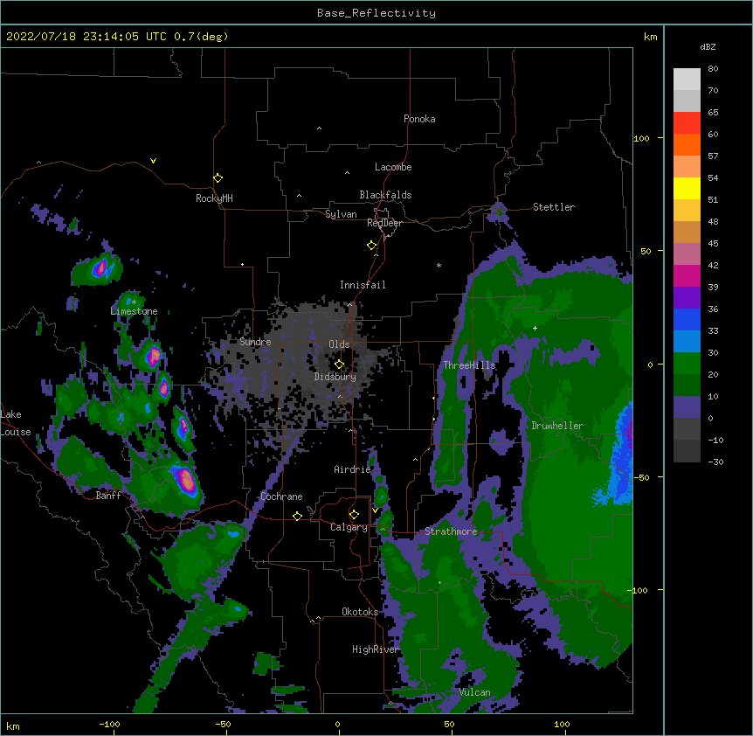The height and width of the screenshot is (736, 753).
Task: Click the Olds map label
Action: pyautogui.click(x=339, y=344)
